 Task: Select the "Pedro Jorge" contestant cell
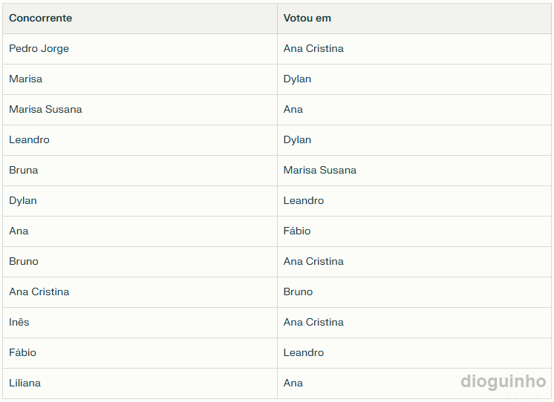click(39, 48)
